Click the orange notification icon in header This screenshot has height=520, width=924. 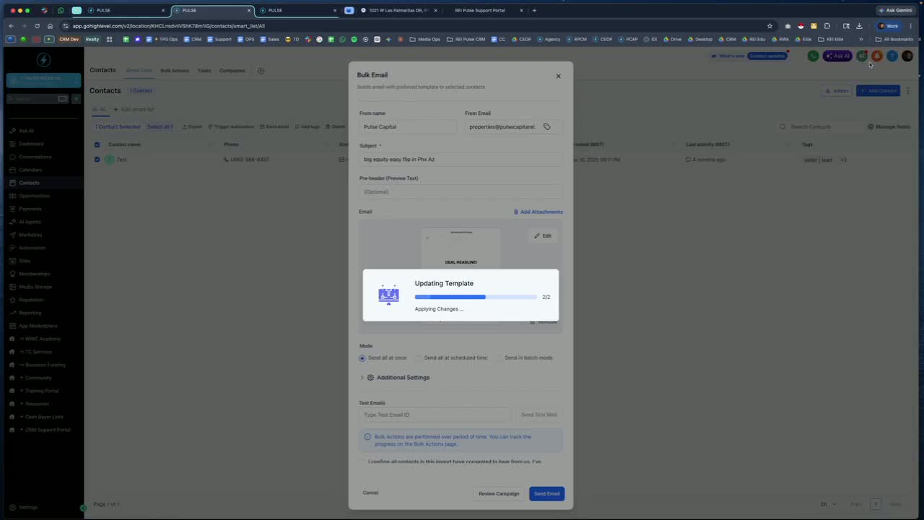click(877, 56)
